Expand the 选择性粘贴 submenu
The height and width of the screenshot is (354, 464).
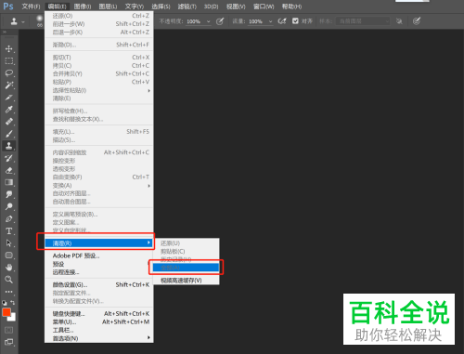(99, 90)
